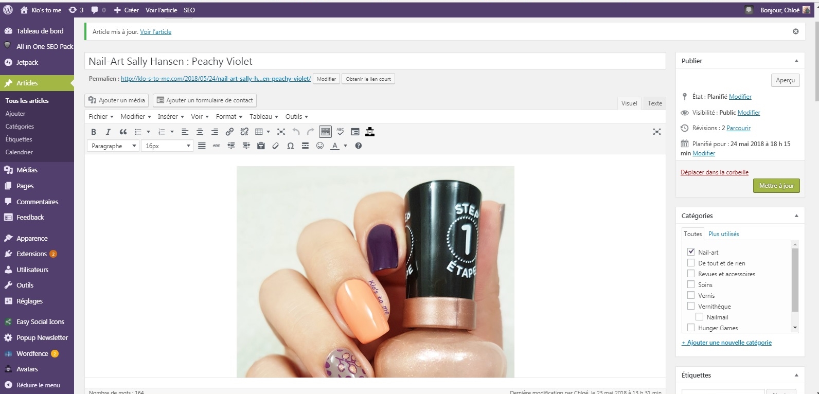The width and height of the screenshot is (819, 394).
Task: Click '+ Ajouter une nouvelle catégorie' link
Action: (726, 343)
